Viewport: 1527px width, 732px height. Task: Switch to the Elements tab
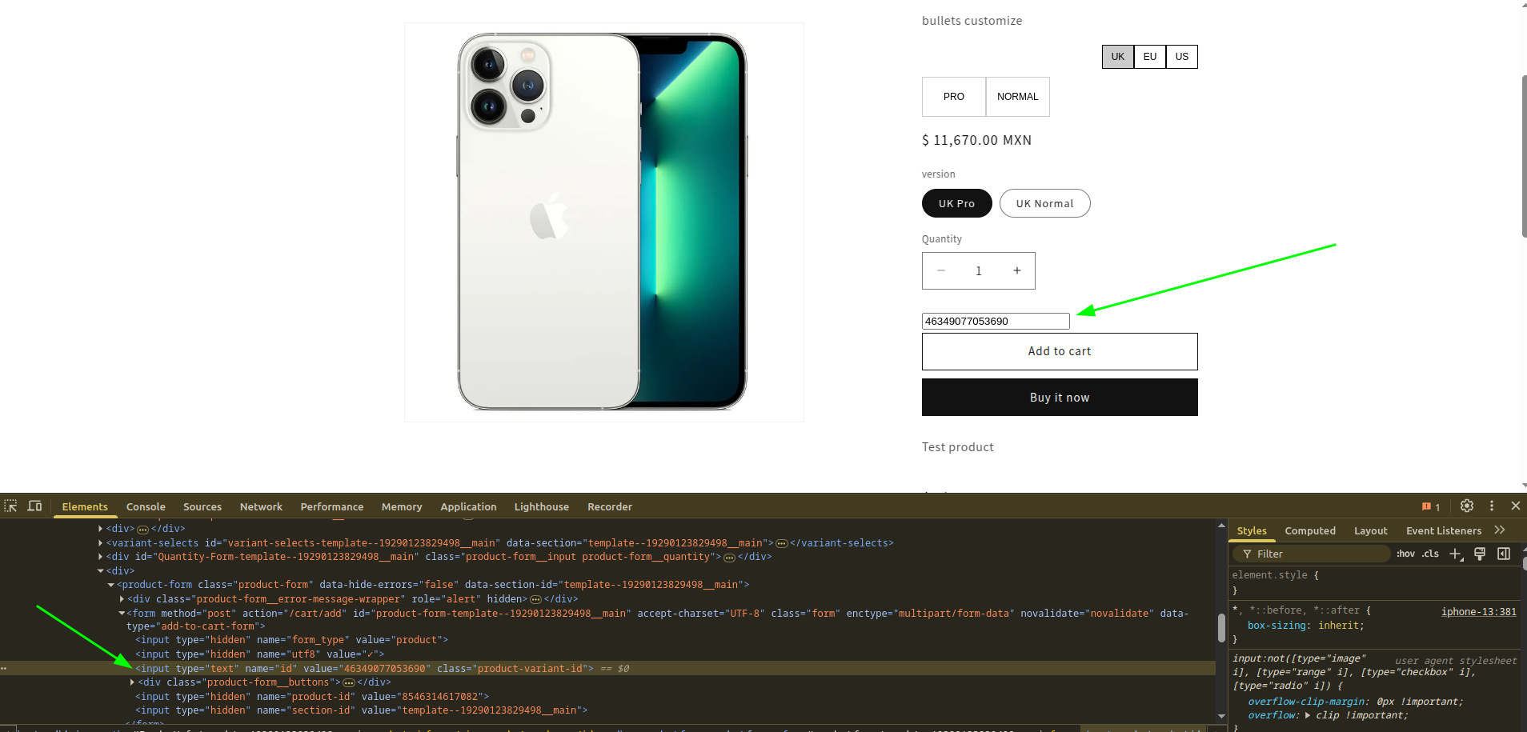pos(85,506)
